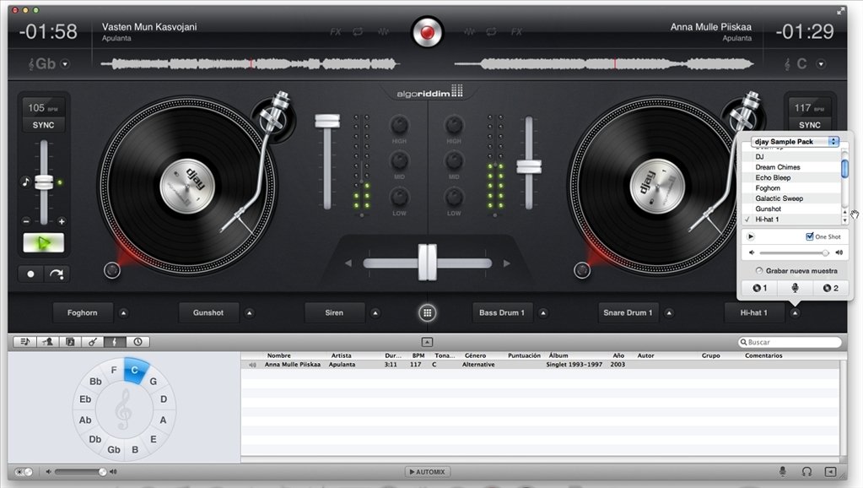Expand sample options for the Foghorn pad

[123, 313]
